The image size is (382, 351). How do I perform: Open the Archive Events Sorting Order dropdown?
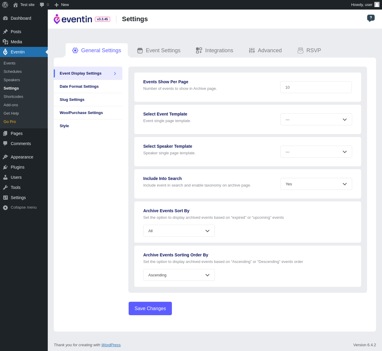point(179,275)
